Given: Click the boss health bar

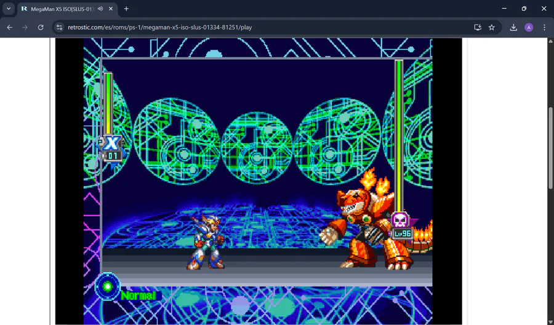Looking at the screenshot, I should pyautogui.click(x=399, y=136).
